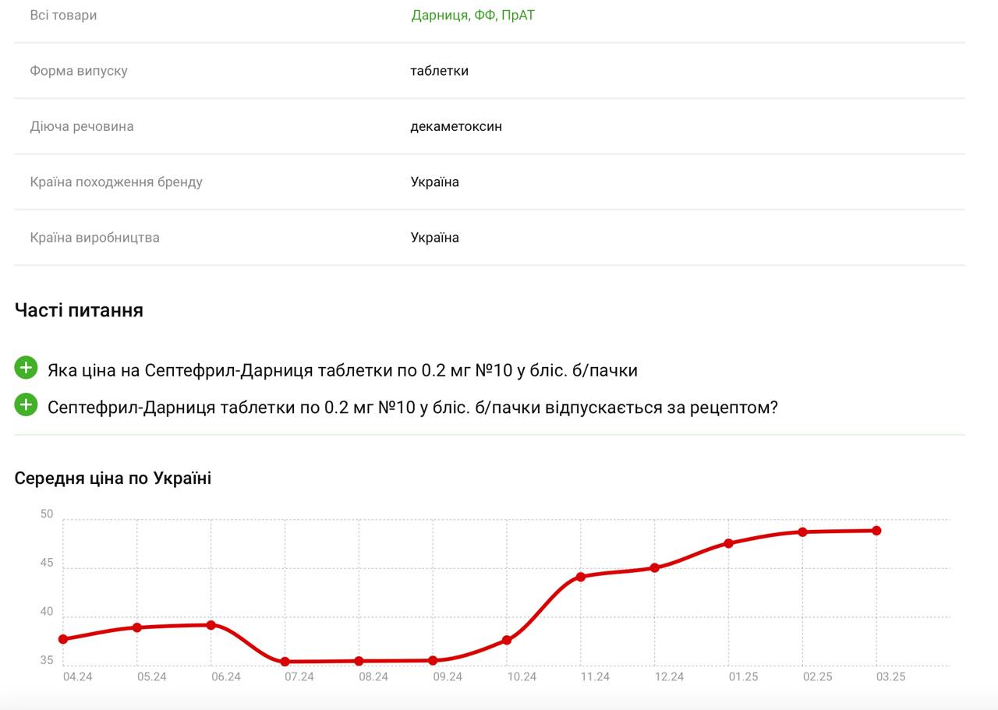Click the 'Середня ціна по Україні' heading

(113, 479)
